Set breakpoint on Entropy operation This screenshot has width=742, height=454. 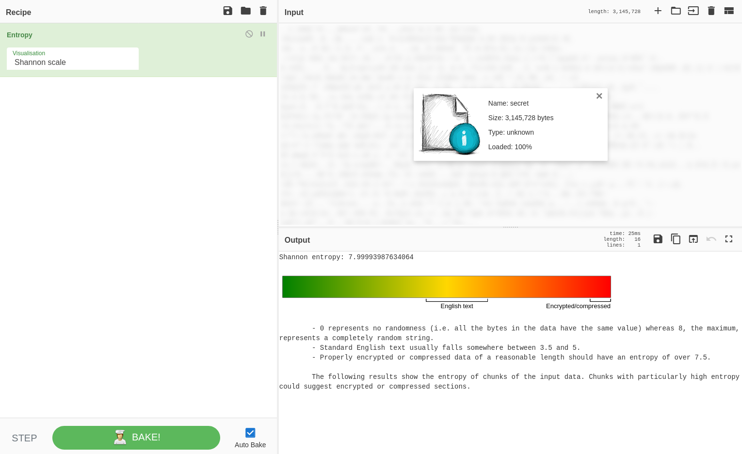coord(263,34)
